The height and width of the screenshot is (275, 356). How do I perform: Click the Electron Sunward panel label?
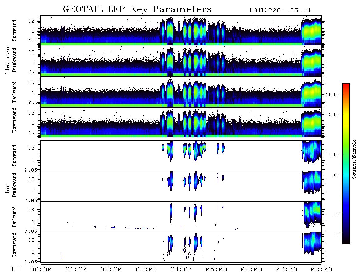tap(14, 31)
